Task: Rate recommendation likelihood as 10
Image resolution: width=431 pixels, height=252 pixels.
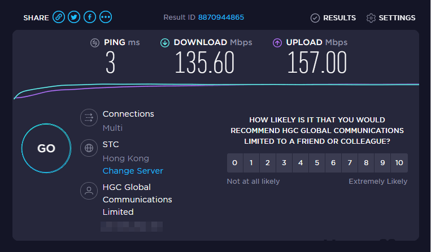Action: pyautogui.click(x=399, y=163)
